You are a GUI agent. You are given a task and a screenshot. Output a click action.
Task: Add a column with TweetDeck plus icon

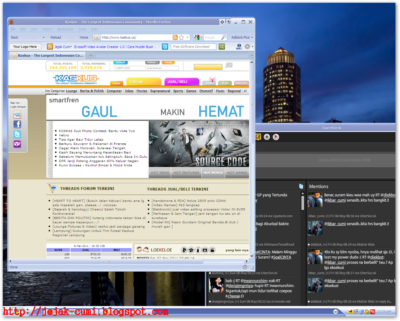tap(267, 137)
